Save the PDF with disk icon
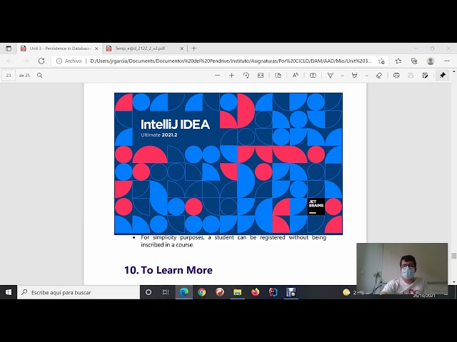 pos(411,76)
